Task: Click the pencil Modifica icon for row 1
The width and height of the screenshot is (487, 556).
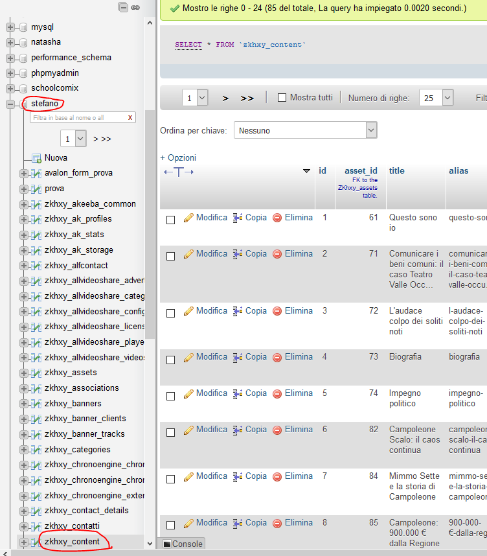Action: (x=188, y=218)
